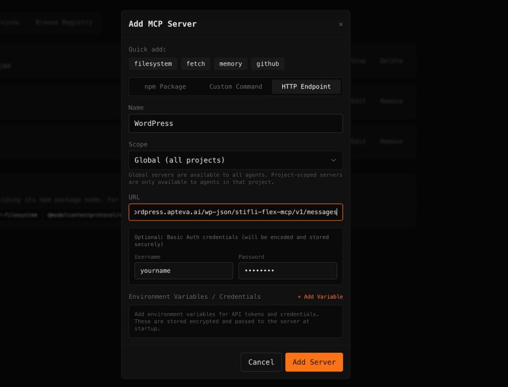Click the 'Quick add:' label
The image size is (508, 387).
[147, 50]
